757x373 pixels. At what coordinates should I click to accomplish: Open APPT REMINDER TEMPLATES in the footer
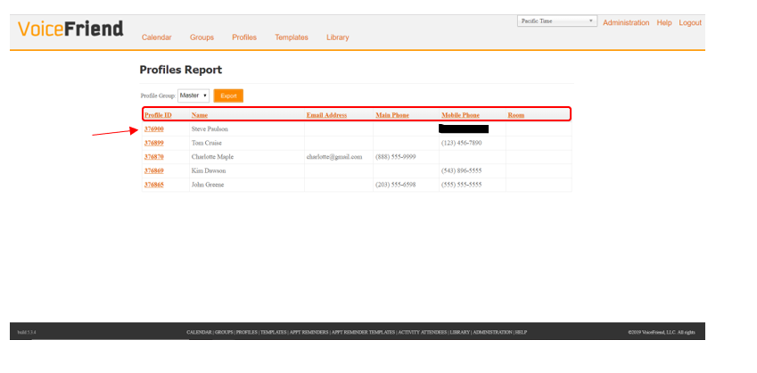tap(363, 333)
